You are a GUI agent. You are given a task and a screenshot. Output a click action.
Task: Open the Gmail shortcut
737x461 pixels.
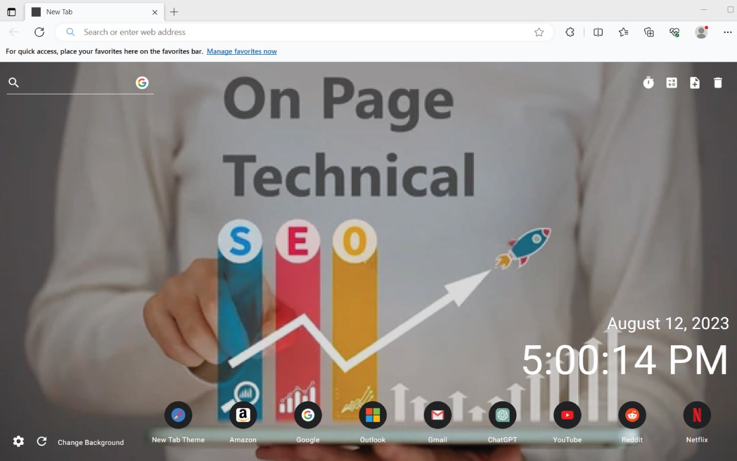(x=438, y=415)
